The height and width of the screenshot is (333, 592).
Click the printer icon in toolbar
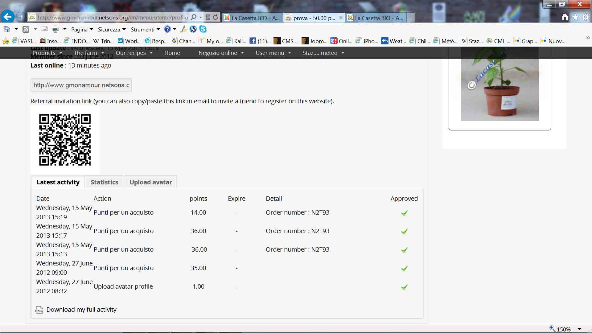coord(55,29)
